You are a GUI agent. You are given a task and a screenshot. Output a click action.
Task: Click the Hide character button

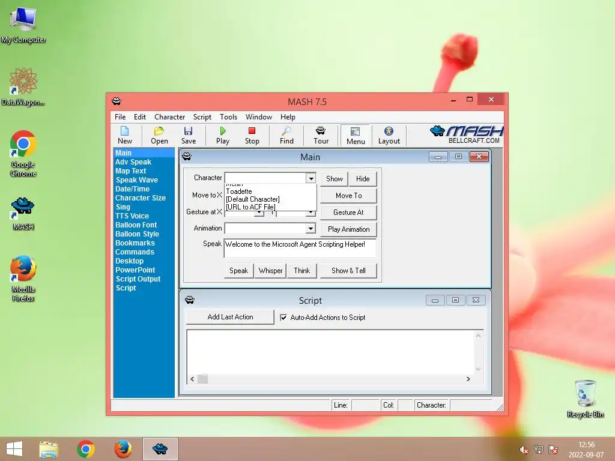click(x=363, y=179)
